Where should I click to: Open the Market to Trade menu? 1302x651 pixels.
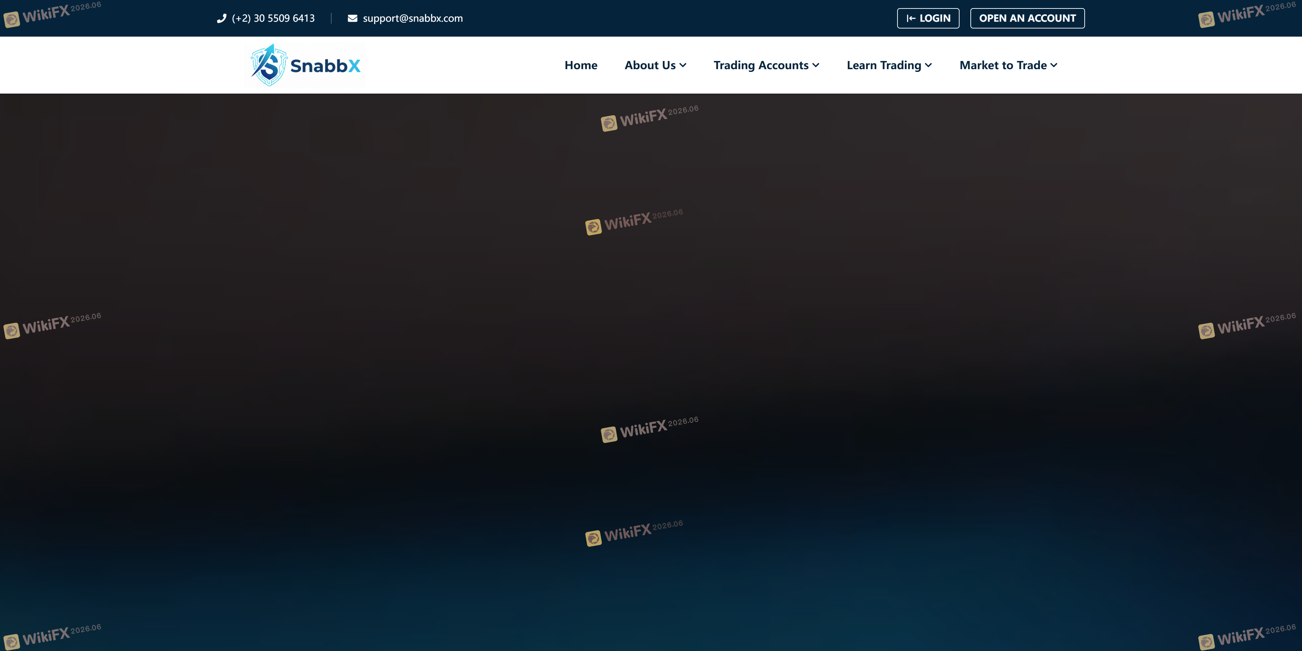[x=1008, y=65]
